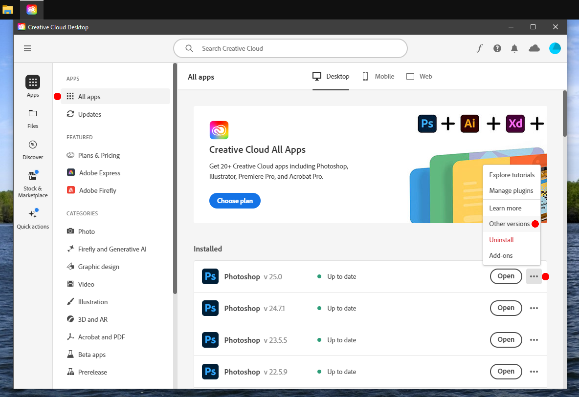Click inside the Search Creative Cloud field

(x=290, y=48)
